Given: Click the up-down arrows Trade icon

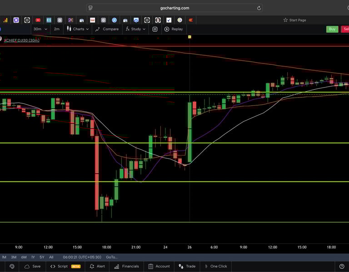Looking at the screenshot, I should (x=181, y=266).
